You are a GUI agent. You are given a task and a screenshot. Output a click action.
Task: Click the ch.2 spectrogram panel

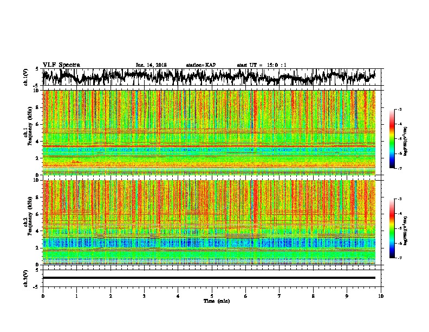click(209, 222)
